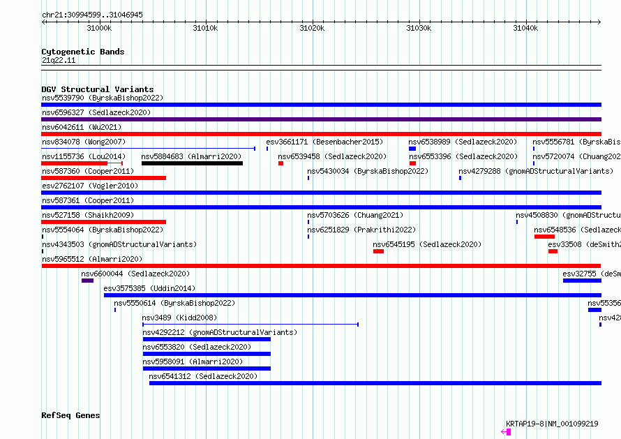621x439 pixels.
Task: Click nsv5554064 (ByrskaBishop2022) label
Action: point(103,230)
